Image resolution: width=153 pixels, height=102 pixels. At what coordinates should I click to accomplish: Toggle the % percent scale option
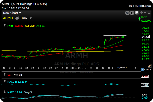[x=148, y=70]
